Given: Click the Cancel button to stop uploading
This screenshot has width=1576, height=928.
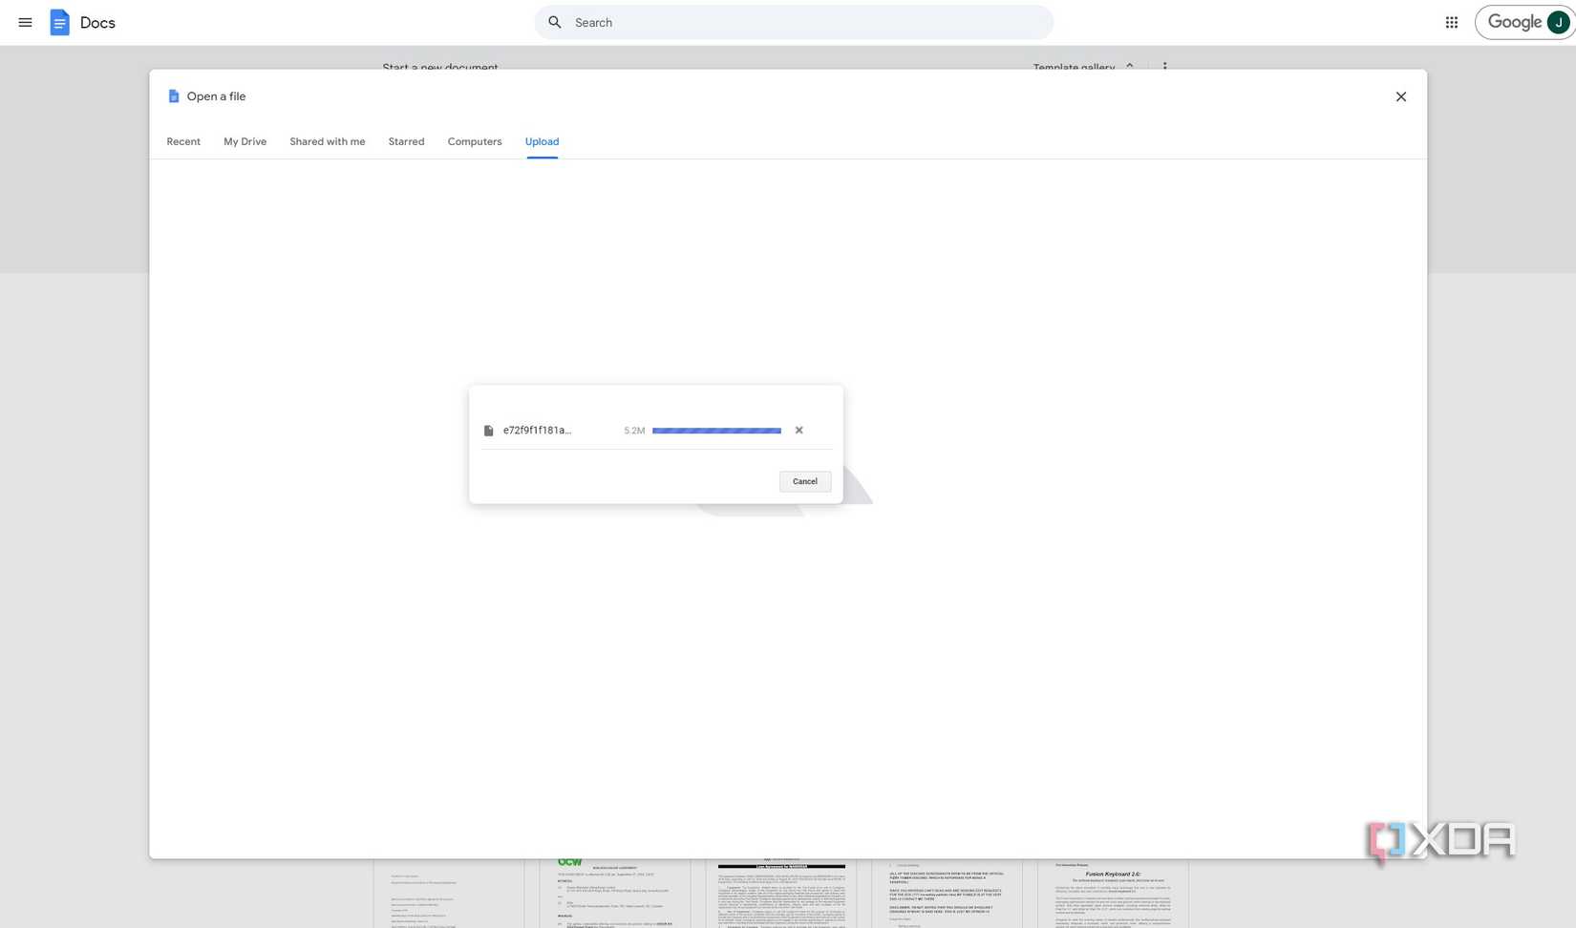Looking at the screenshot, I should pos(804,481).
